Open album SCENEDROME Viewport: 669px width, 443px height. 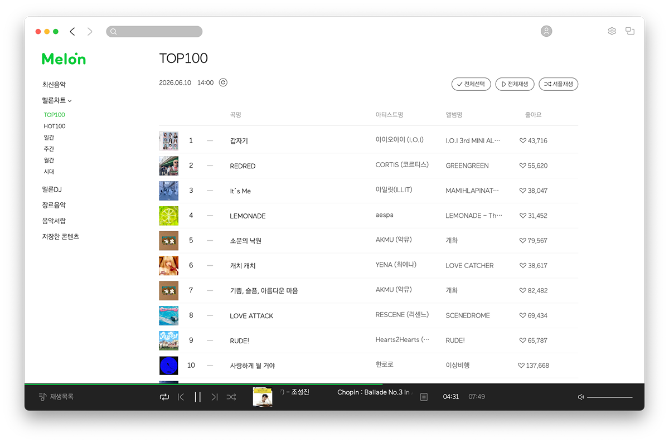pos(468,315)
